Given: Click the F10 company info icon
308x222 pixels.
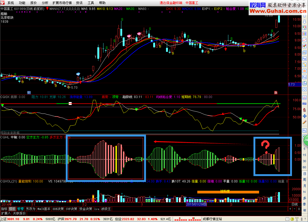Looking at the screenshot, I should point(305,59).
